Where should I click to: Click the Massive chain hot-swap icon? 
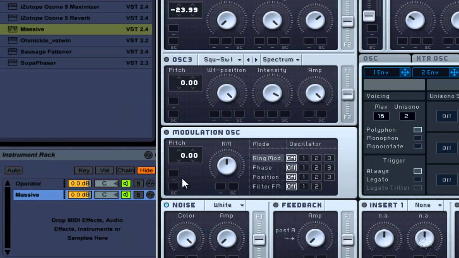[x=150, y=195]
